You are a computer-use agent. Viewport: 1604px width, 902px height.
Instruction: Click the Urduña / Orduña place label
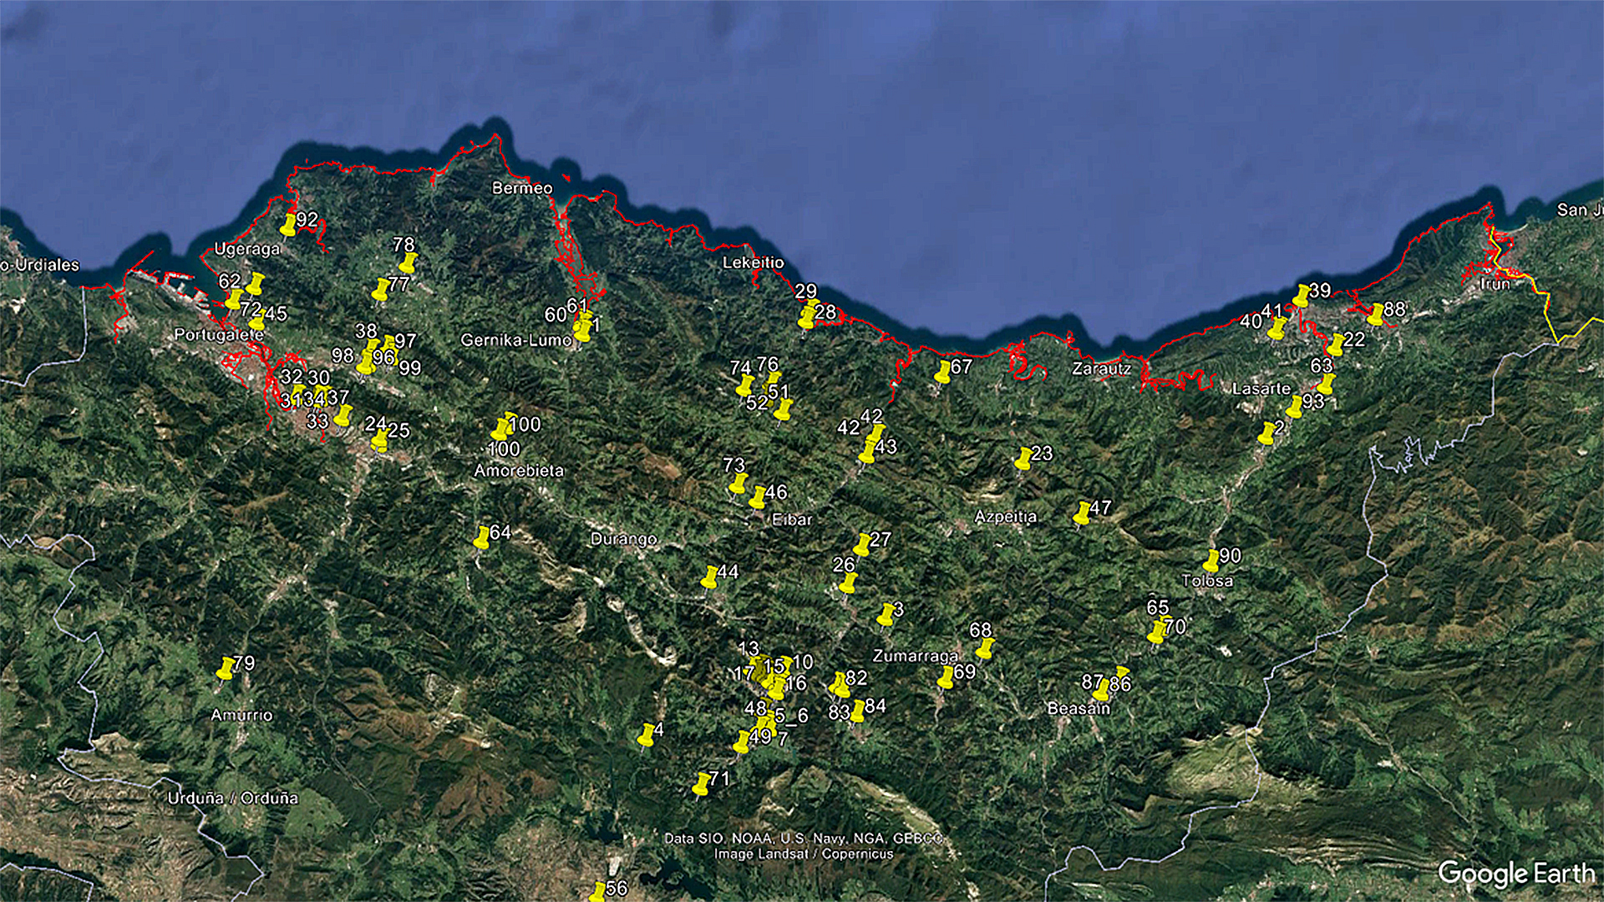[232, 798]
